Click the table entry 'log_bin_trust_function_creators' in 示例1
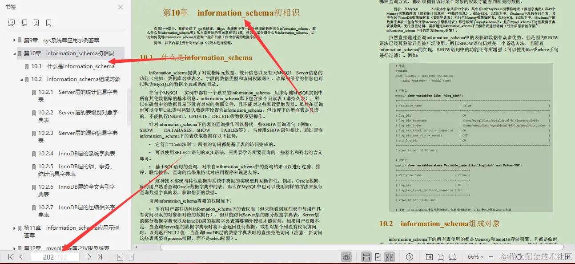This screenshot has width=575, height=264. 426,130
